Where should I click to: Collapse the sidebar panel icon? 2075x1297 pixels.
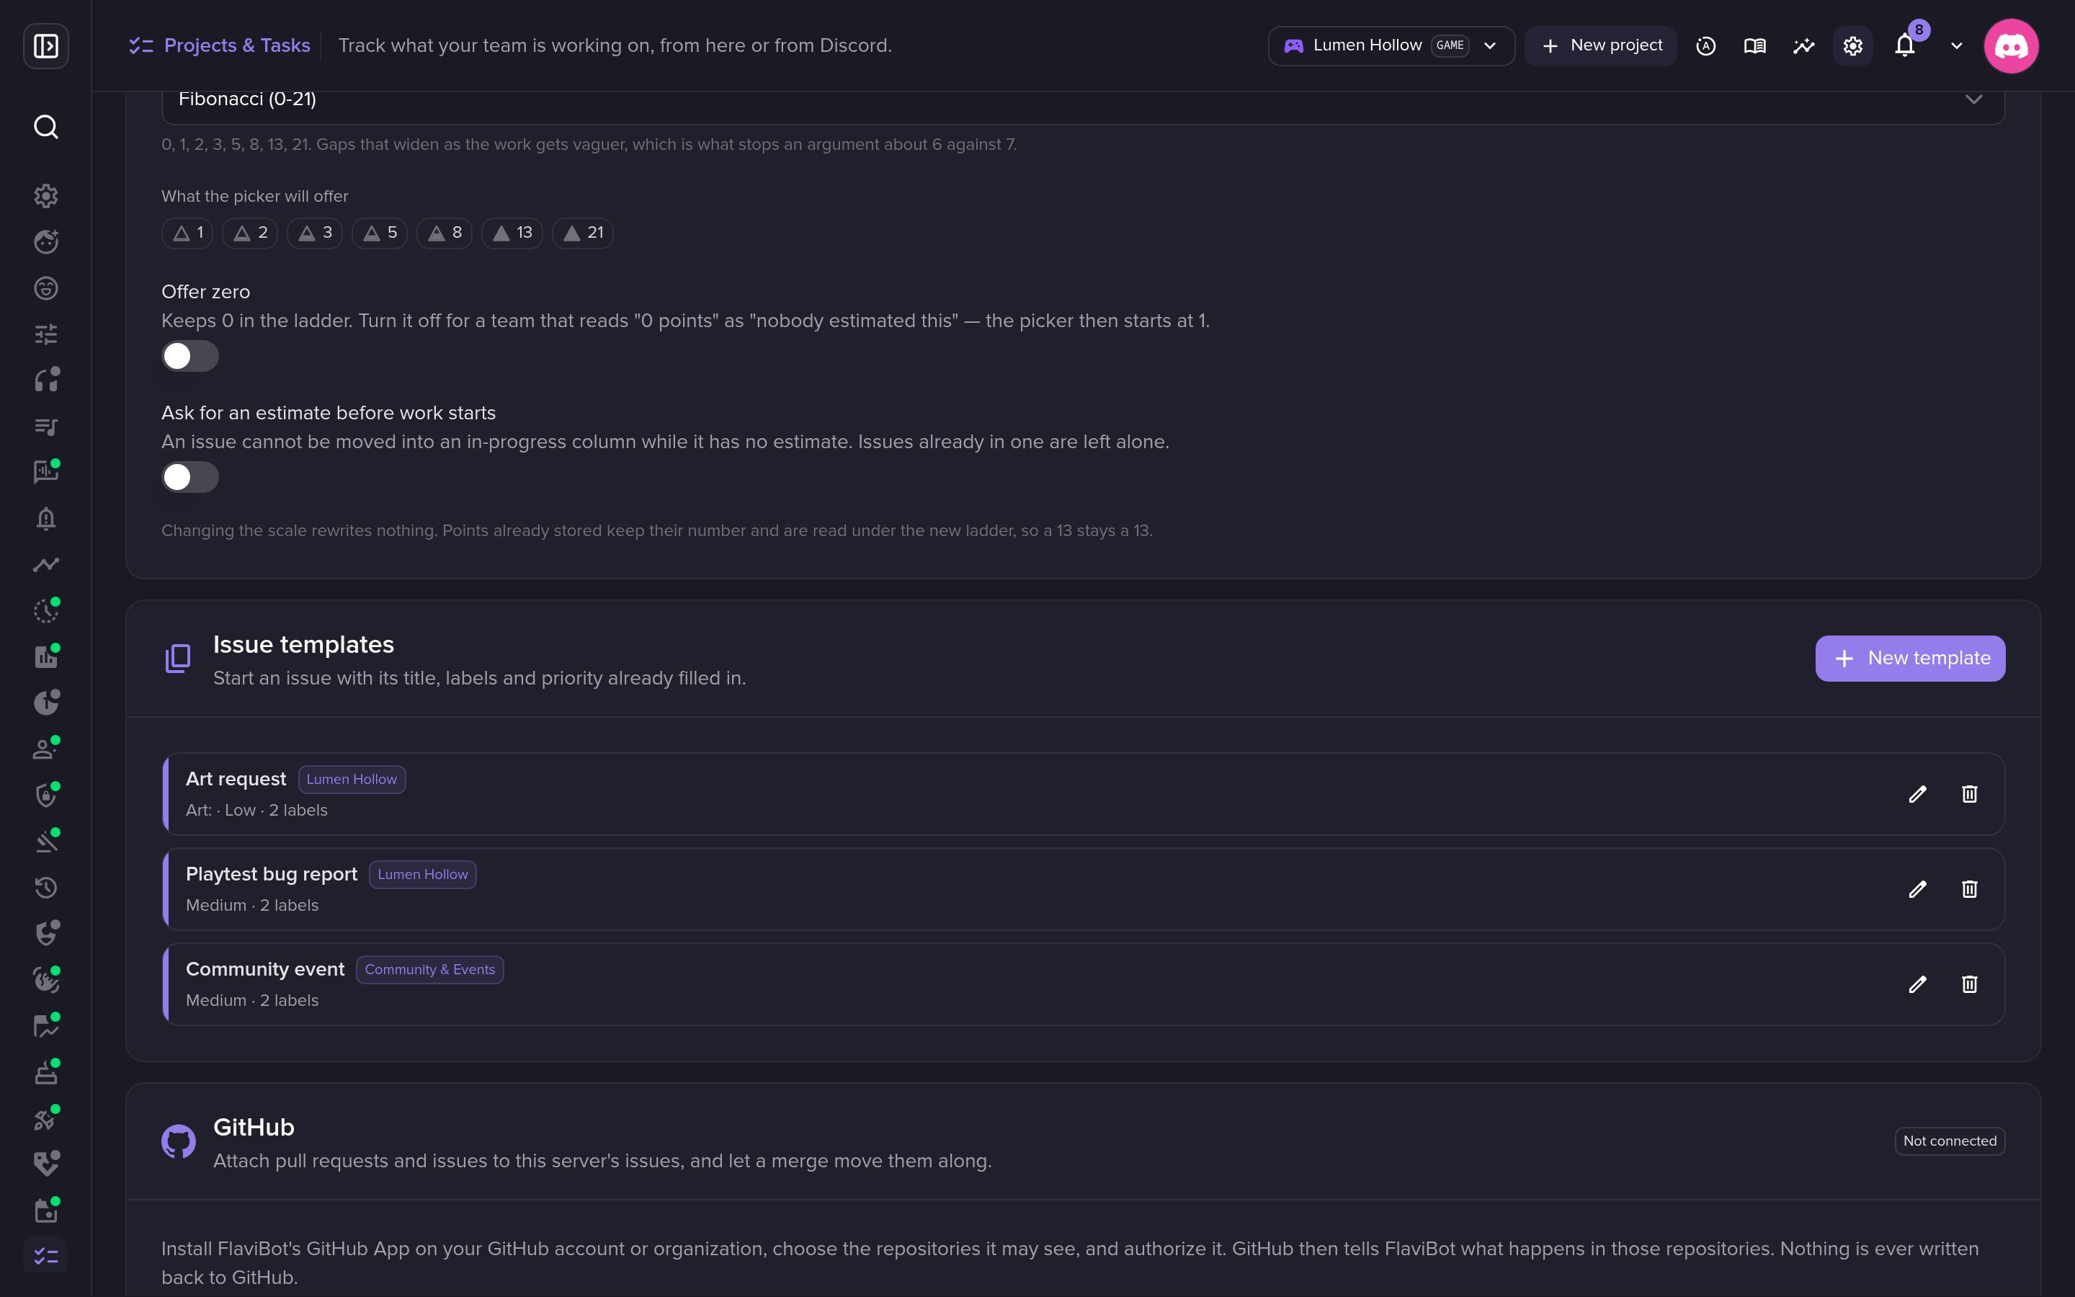pos(46,45)
